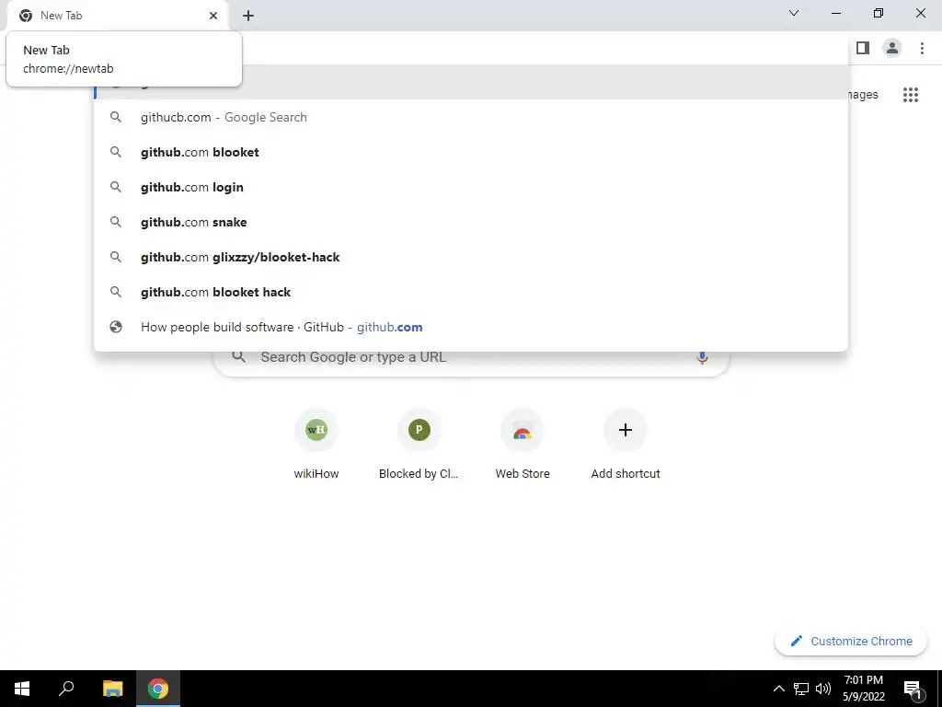Select github.com snake suggestion
This screenshot has height=707, width=942.
pos(470,222)
